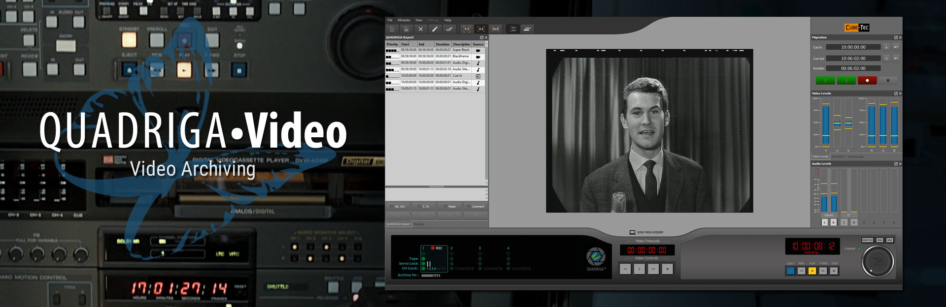Toggle the 4:3 aspect ratio button
The width and height of the screenshot is (946, 307).
point(481,29)
